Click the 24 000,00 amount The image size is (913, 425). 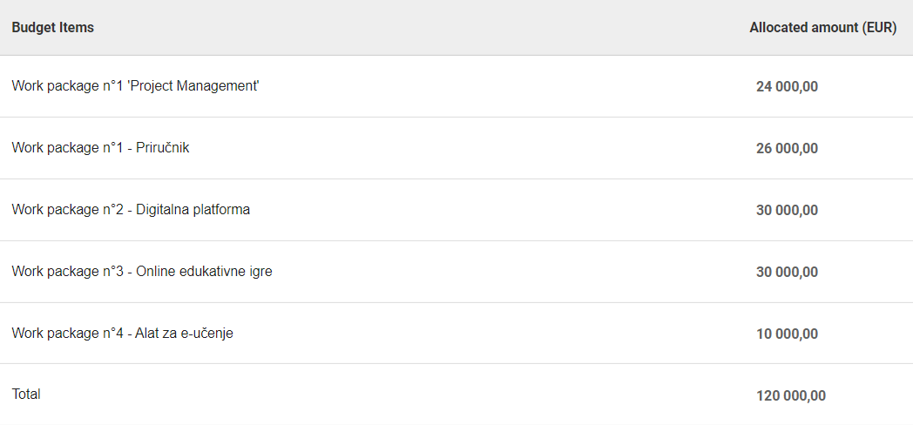tap(787, 86)
